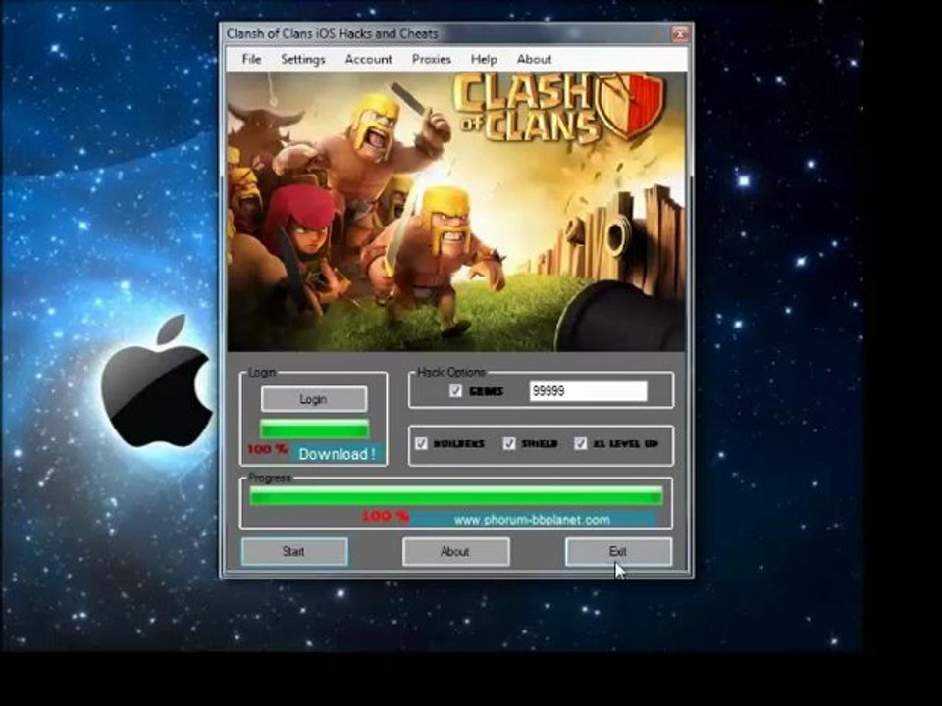Toggle the Shield checkbox
The width and height of the screenshot is (942, 706).
[509, 443]
